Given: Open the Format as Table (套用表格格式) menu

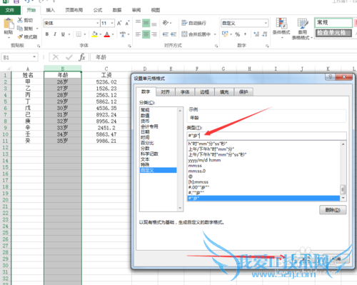Looking at the screenshot, I should click(302, 29).
